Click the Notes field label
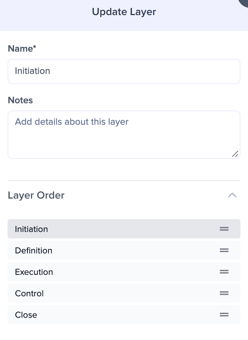Screen dimensions: 248x340 click(20, 100)
